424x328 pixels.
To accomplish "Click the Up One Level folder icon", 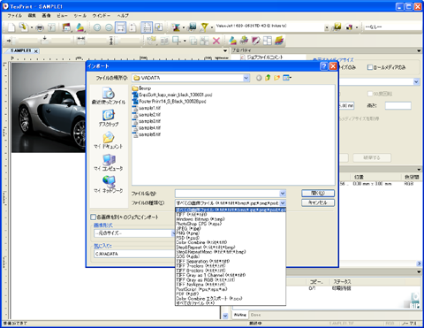I will tap(268, 78).
